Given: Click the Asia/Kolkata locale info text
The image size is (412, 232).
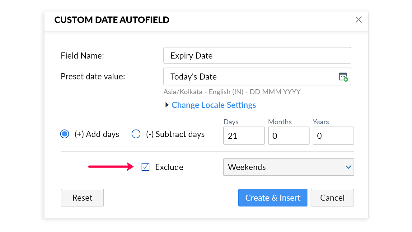Looking at the screenshot, I should coord(232,92).
